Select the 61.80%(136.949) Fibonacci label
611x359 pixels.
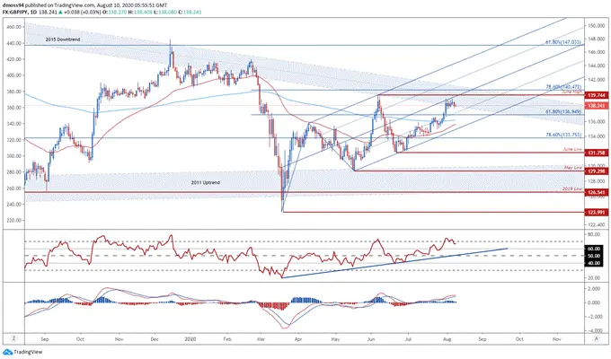[x=562, y=111]
